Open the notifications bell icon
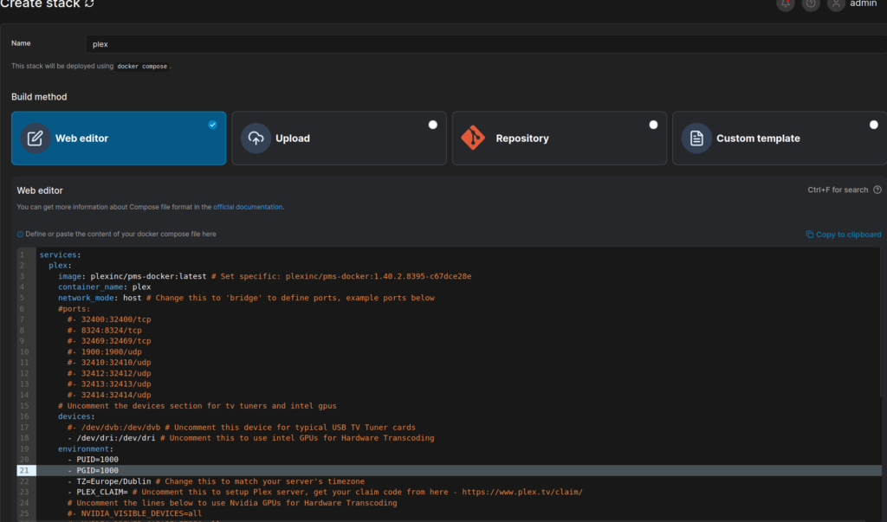The width and height of the screenshot is (887, 522). pyautogui.click(x=786, y=3)
